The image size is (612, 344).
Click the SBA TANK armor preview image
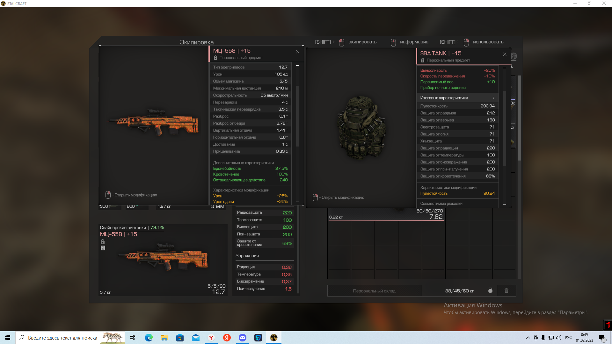coord(362,127)
